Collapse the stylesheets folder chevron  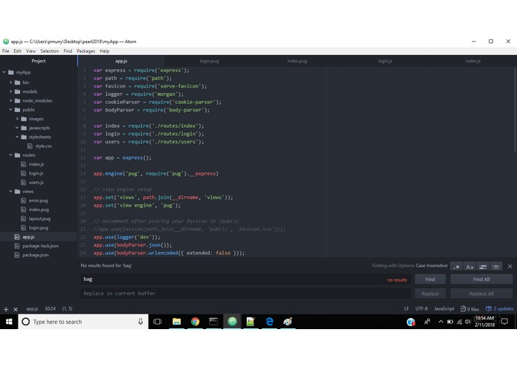pyautogui.click(x=17, y=137)
